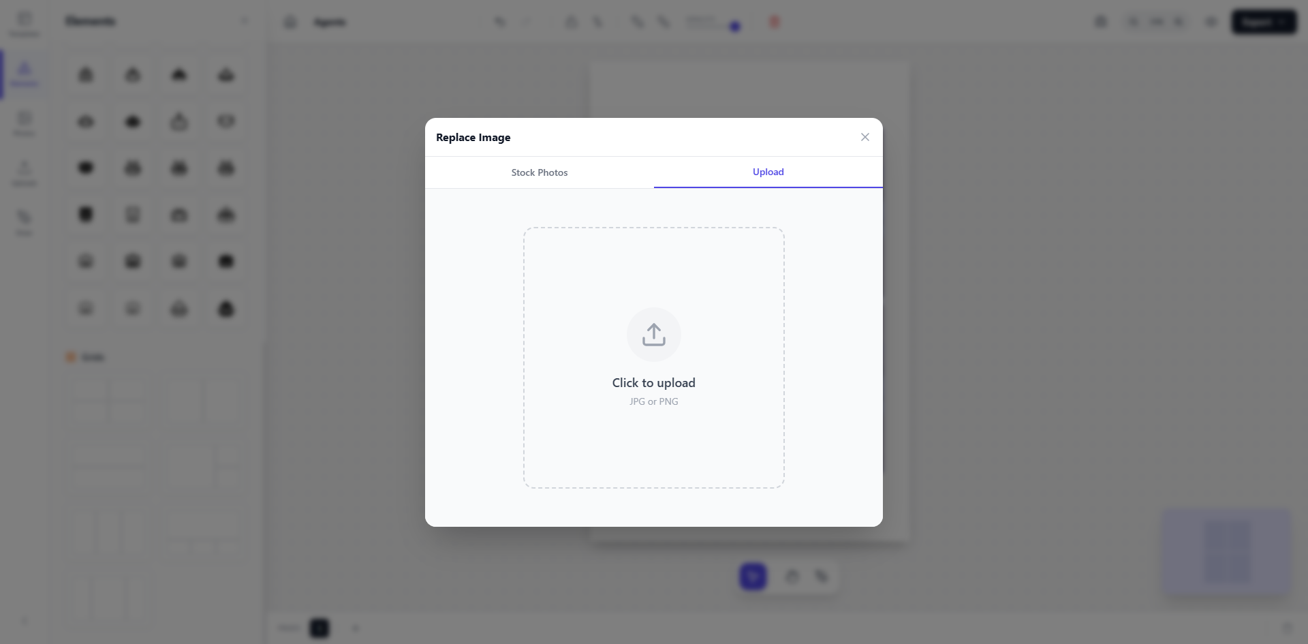
Task: Close the Replace Image dialog
Action: [865, 137]
